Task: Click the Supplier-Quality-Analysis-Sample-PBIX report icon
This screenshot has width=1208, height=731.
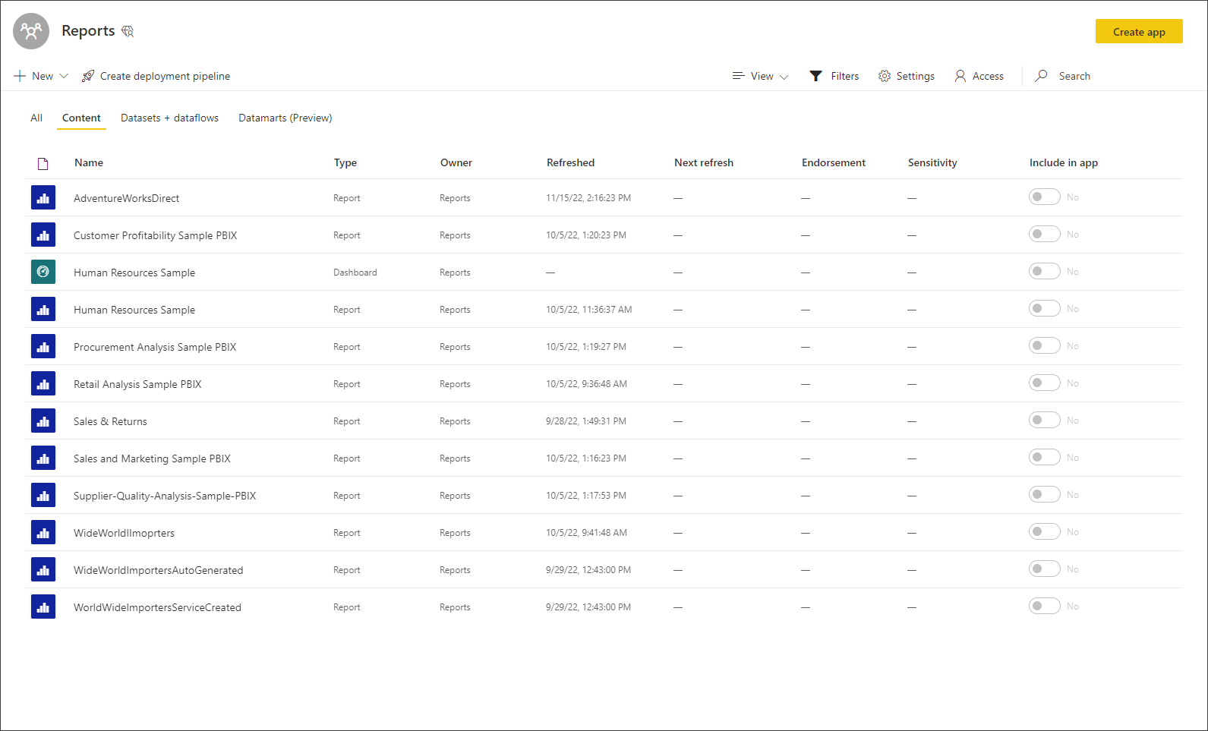Action: pos(43,495)
